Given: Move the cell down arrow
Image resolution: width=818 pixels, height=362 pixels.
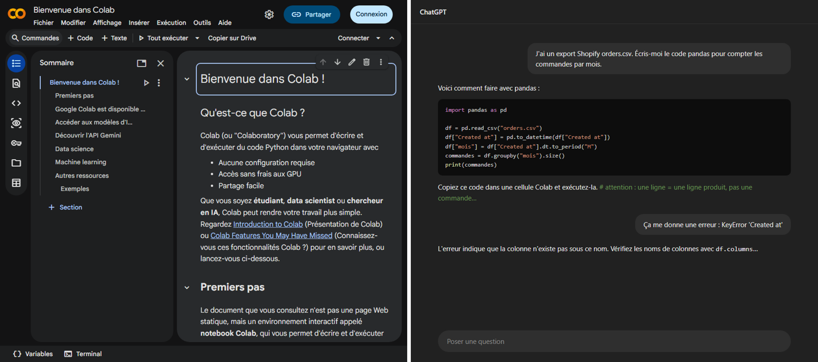Looking at the screenshot, I should click(337, 62).
